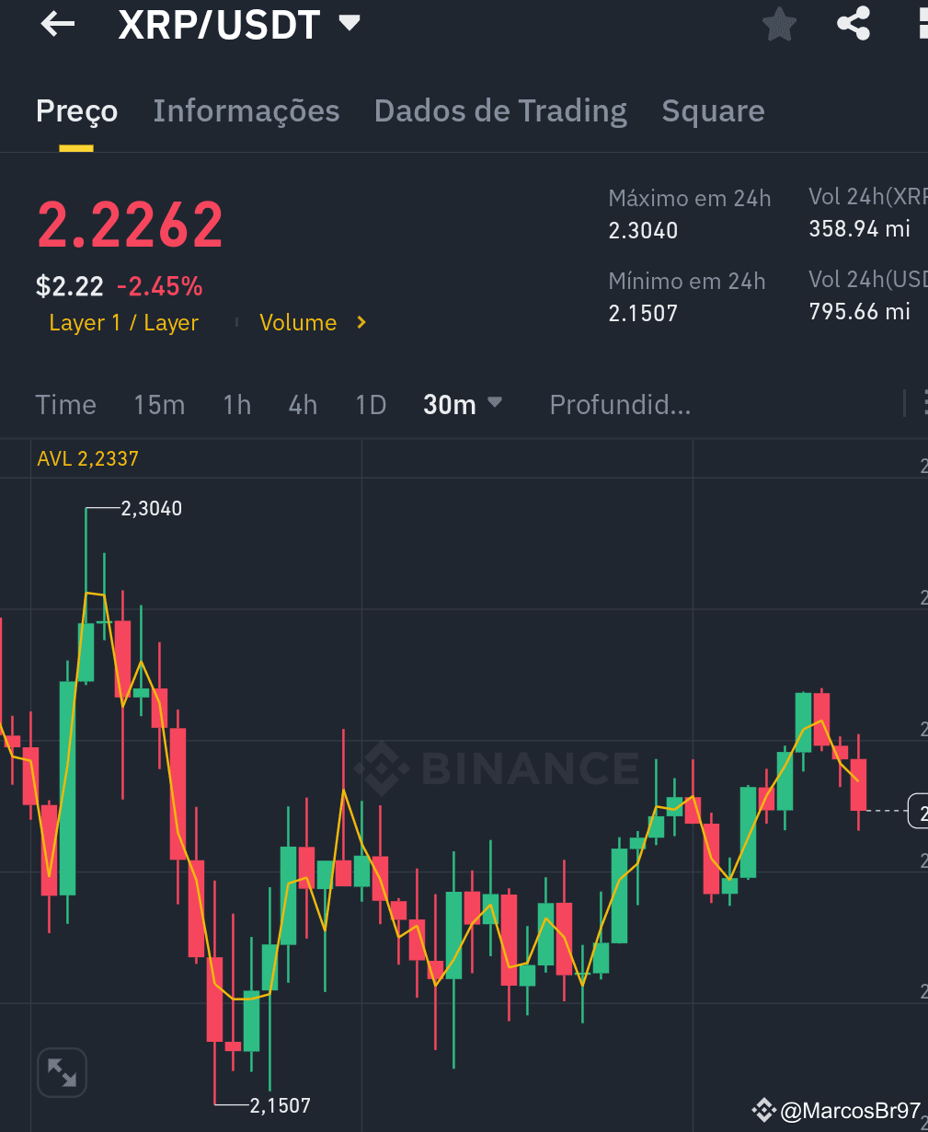Click the 24h high value 2.3040

[643, 230]
